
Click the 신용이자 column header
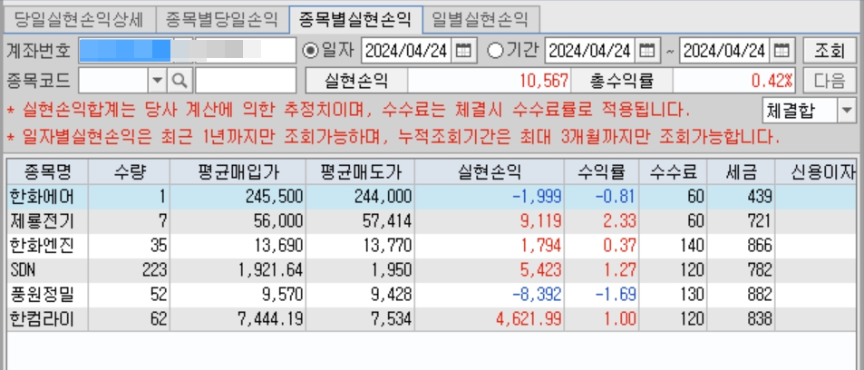pos(816,172)
